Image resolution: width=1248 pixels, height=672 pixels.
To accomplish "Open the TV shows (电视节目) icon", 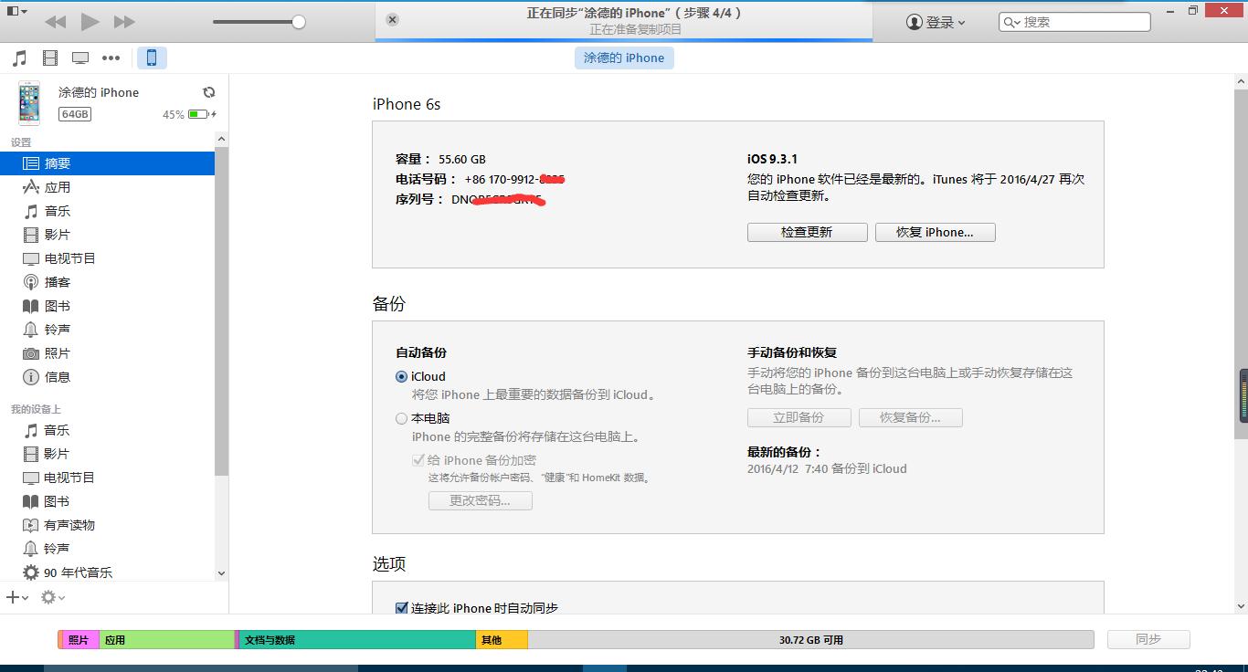I will tap(80, 57).
